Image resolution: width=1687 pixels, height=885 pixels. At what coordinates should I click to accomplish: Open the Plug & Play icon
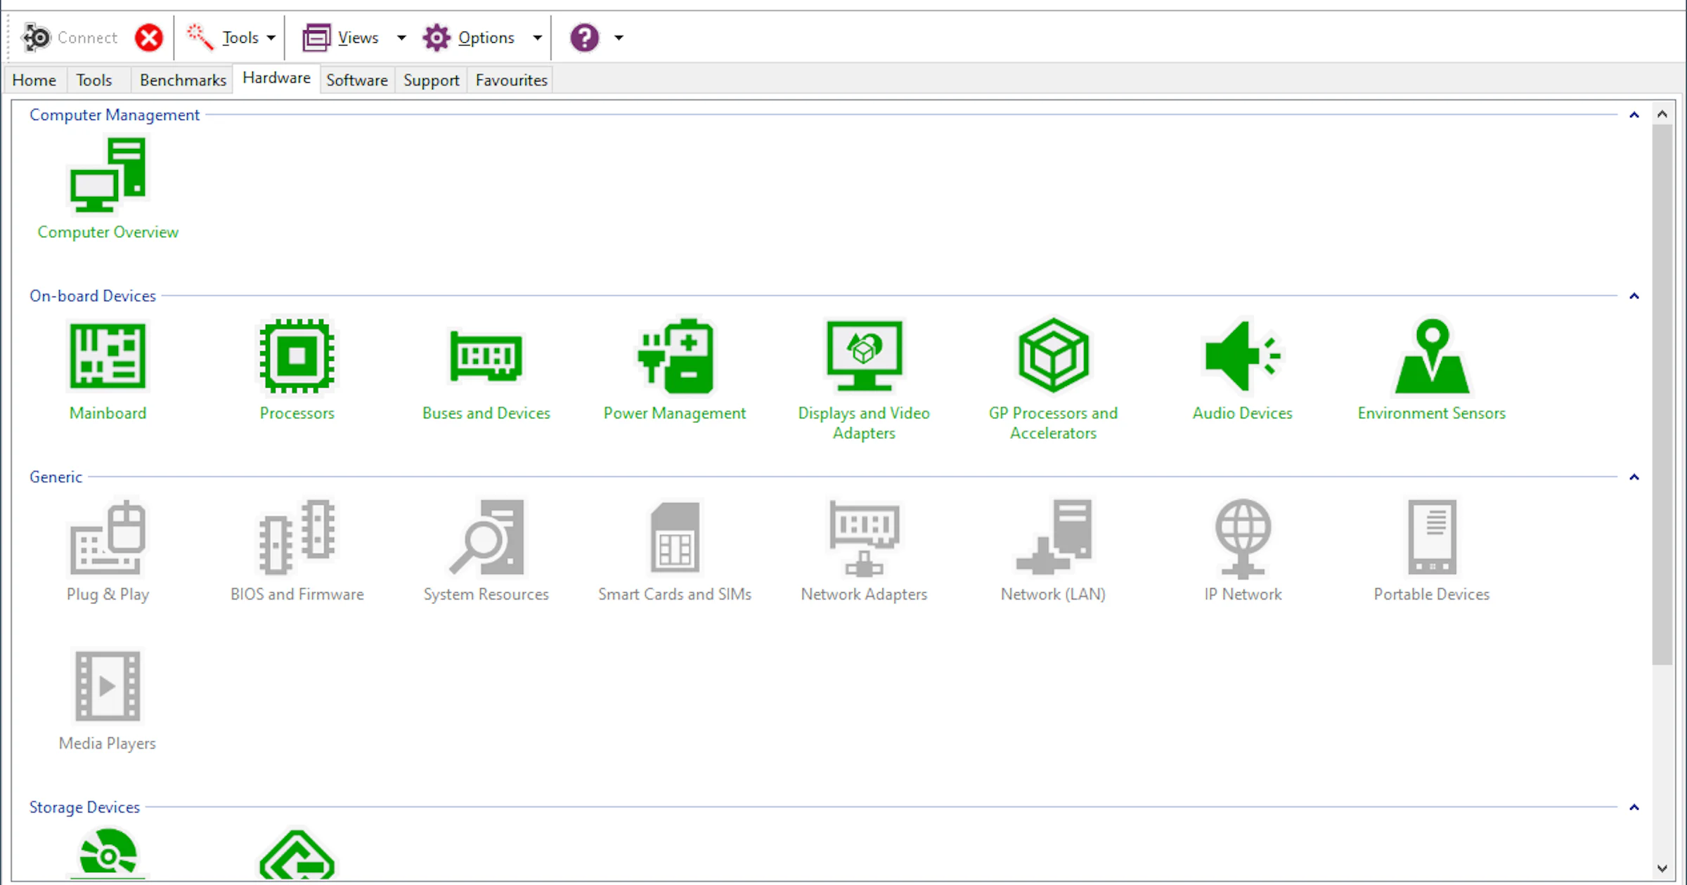pyautogui.click(x=108, y=537)
